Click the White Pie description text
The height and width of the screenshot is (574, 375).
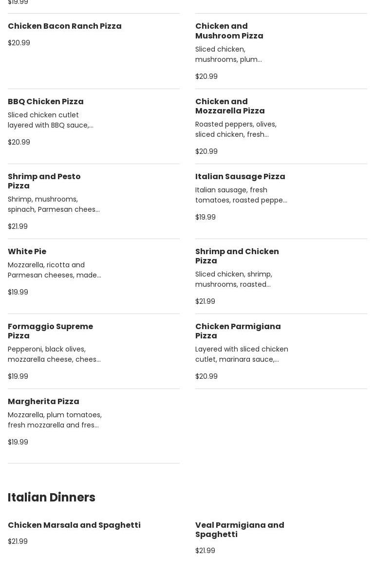click(x=55, y=270)
